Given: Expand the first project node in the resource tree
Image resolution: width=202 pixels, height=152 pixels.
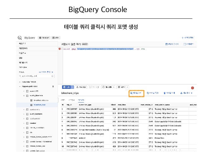Looking at the screenshot, I should (20, 82).
